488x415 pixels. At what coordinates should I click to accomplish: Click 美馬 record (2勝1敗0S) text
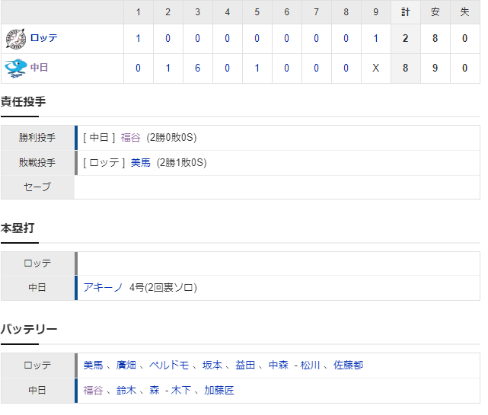coord(181,163)
